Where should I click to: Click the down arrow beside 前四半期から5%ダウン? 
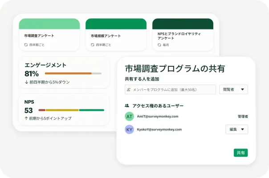[26, 82]
